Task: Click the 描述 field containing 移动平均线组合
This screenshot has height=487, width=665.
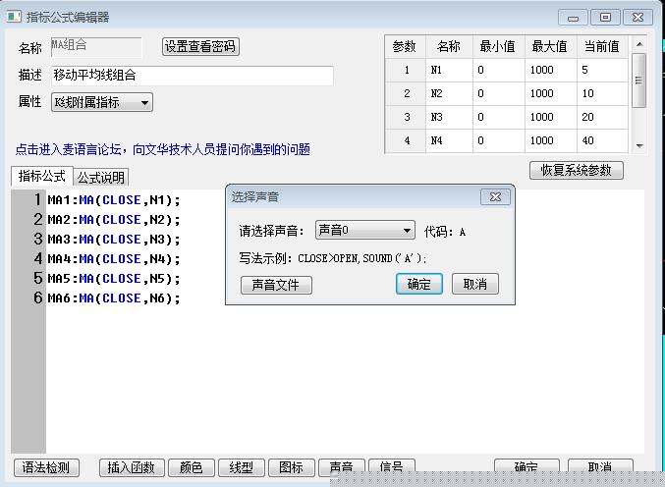Action: pyautogui.click(x=192, y=76)
